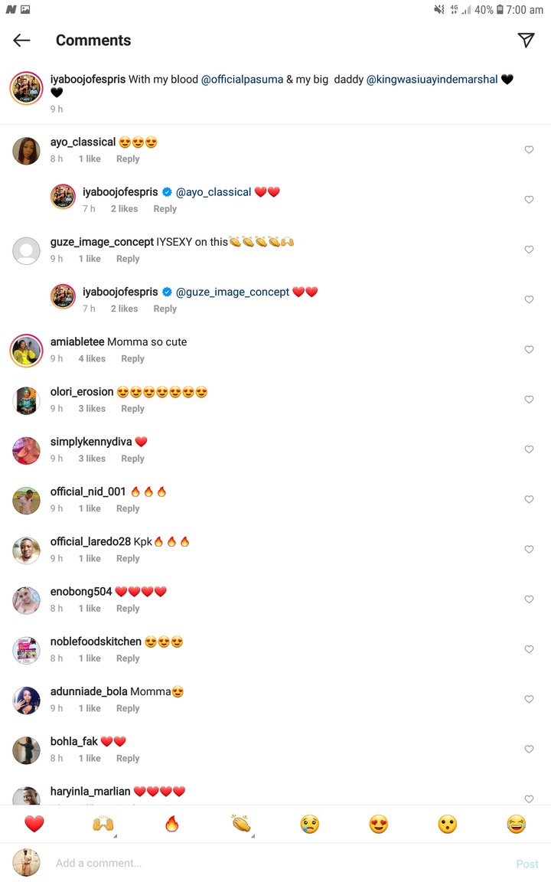View 4 likes on amiabletee's comment

click(92, 358)
